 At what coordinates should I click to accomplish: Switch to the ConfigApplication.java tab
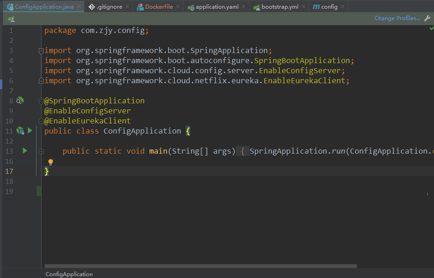tap(44, 7)
